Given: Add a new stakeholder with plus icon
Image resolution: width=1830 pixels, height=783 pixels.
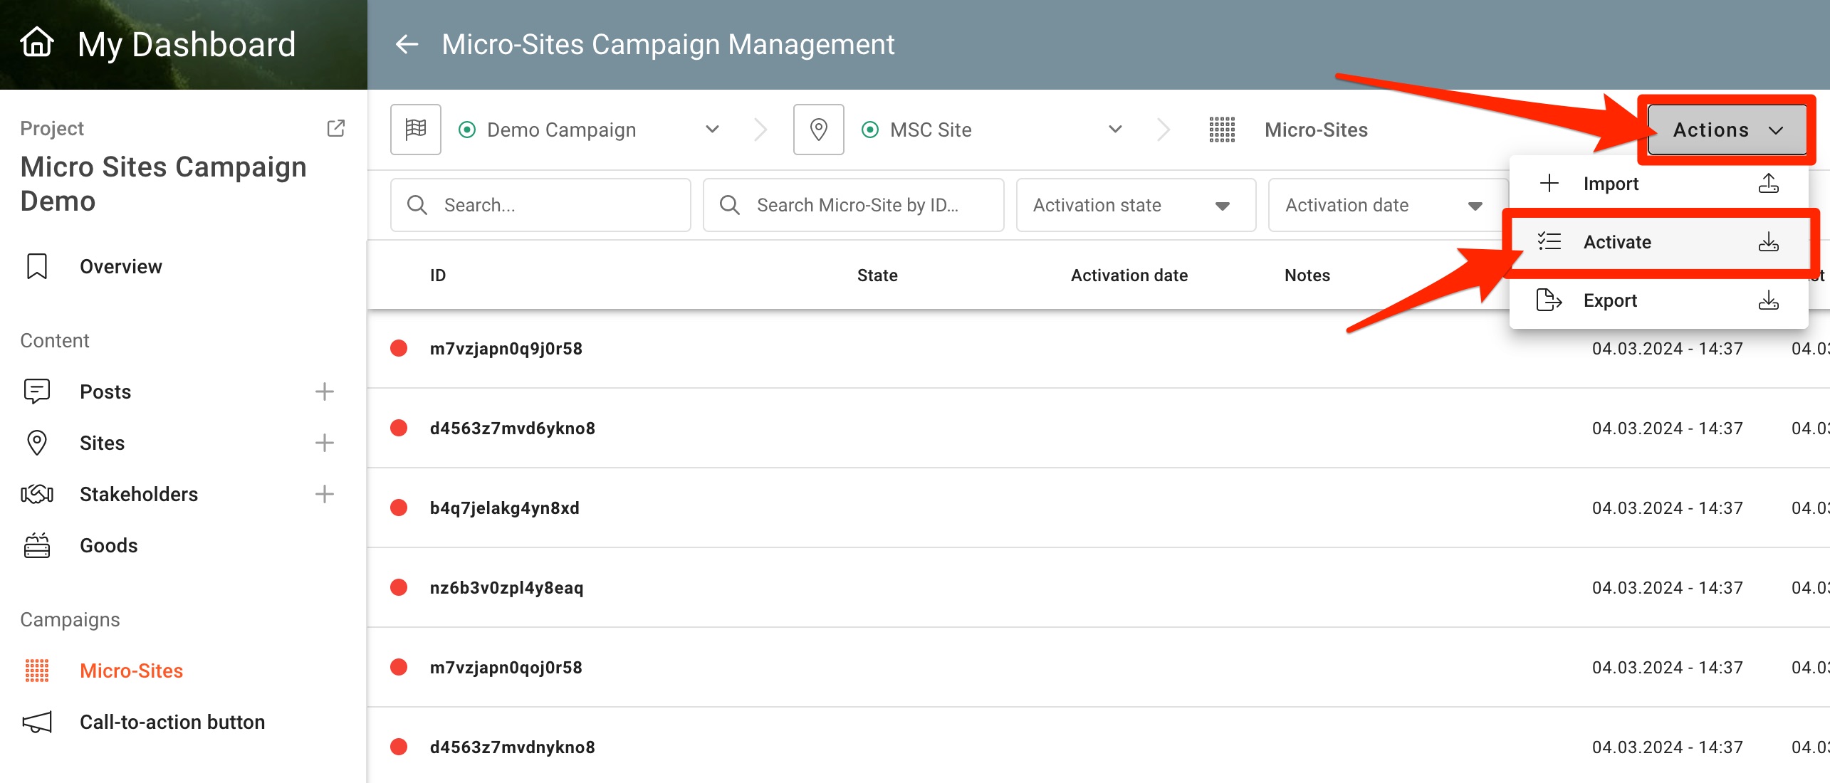Looking at the screenshot, I should tap(325, 494).
